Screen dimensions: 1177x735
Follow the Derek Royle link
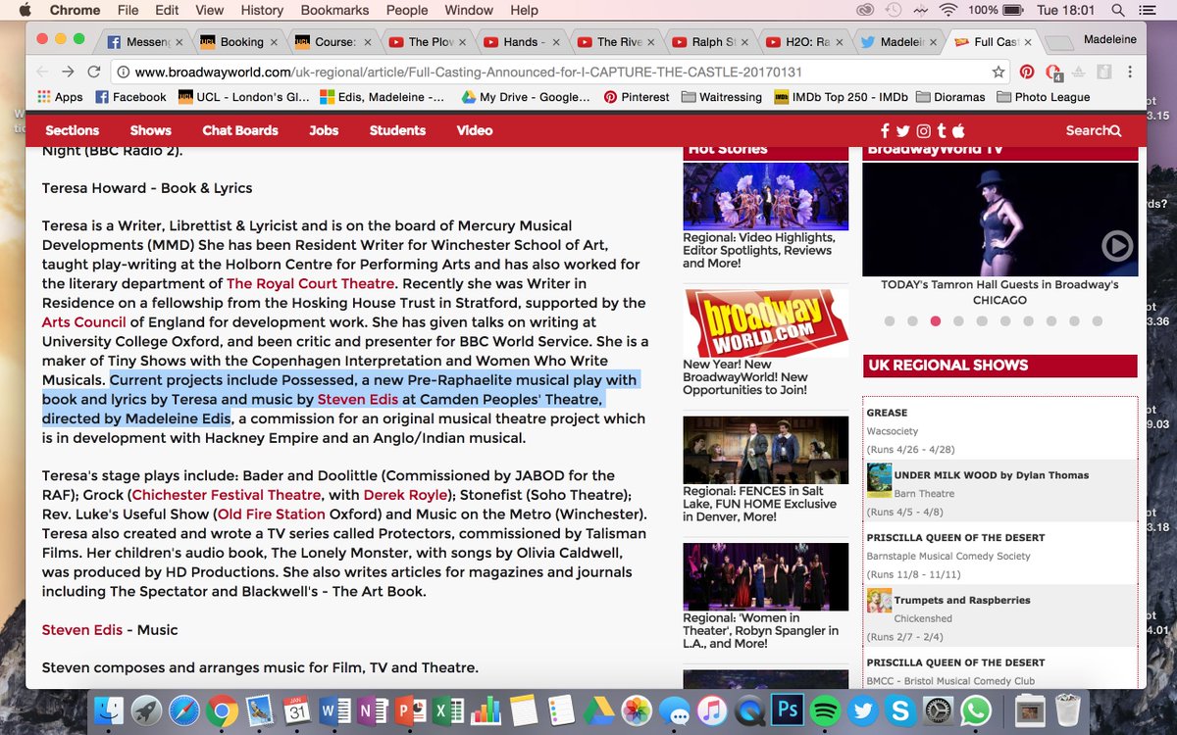click(x=404, y=495)
